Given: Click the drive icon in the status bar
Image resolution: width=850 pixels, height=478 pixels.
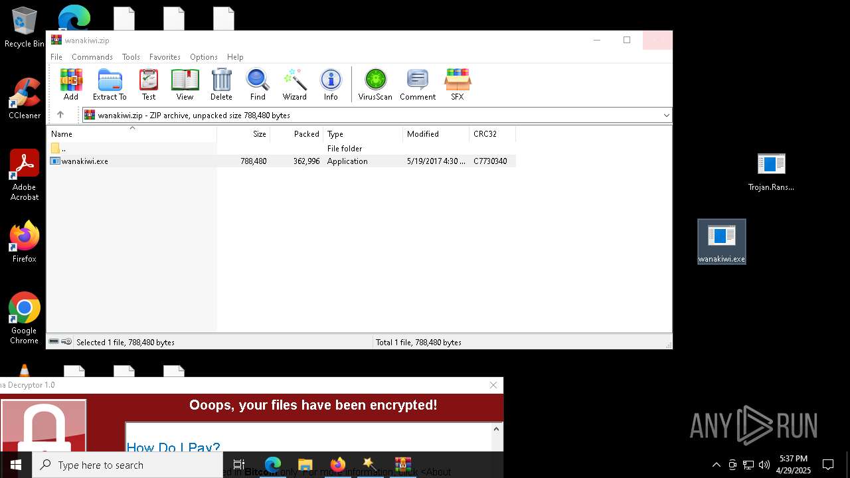Looking at the screenshot, I should 54,342.
